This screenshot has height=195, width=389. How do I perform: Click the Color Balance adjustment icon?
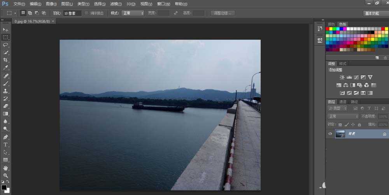point(345,85)
